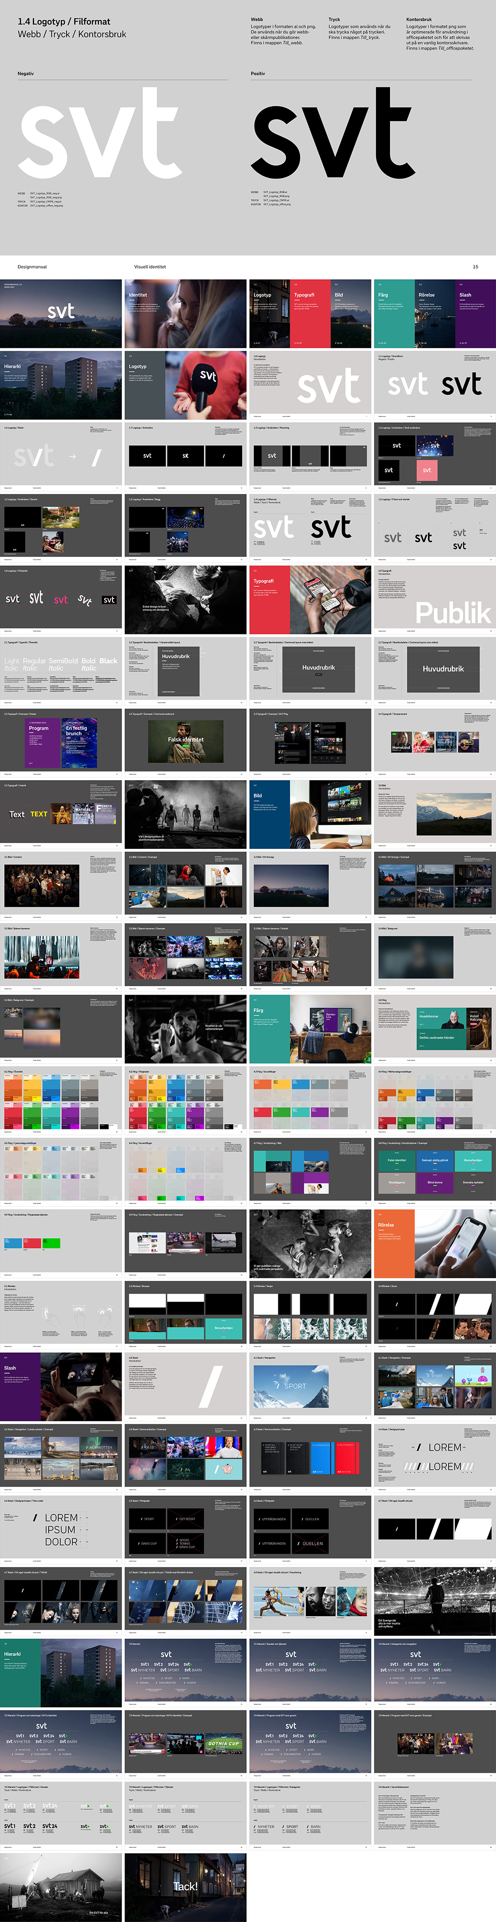496x1922 pixels.
Task: Open the Logotyp page with svt microphone
Action: 186,385
